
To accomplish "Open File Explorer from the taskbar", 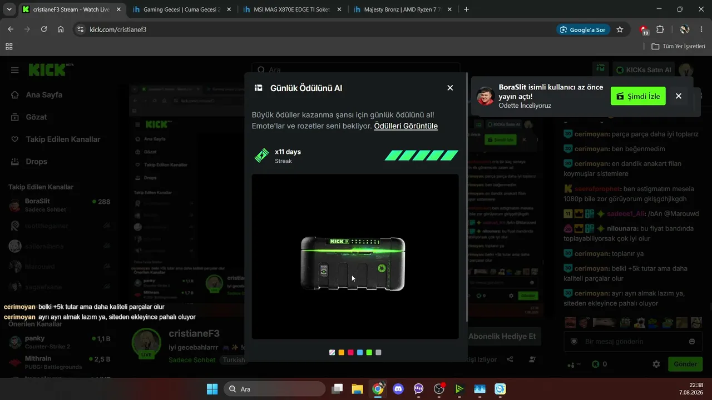I will [357, 389].
